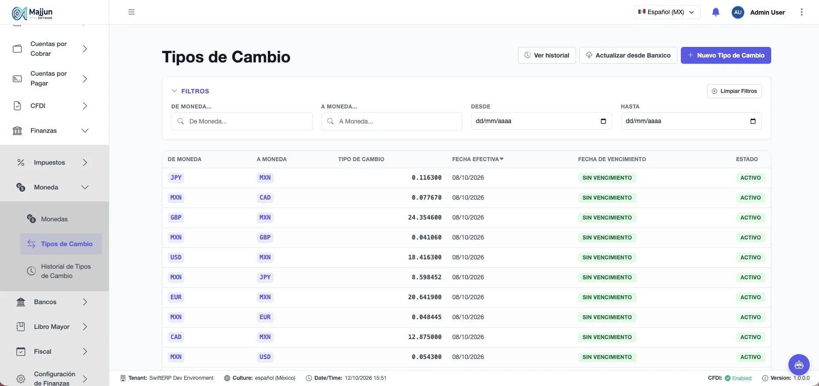Click the Fiscal calendar icon

point(21,351)
